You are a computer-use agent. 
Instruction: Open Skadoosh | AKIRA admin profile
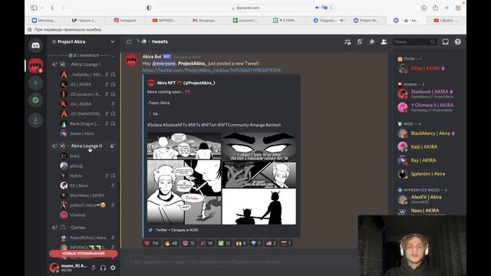pos(427,94)
